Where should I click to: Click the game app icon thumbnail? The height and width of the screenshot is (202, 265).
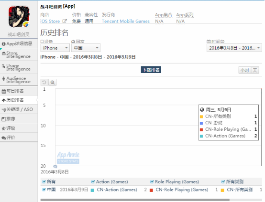click(19, 17)
